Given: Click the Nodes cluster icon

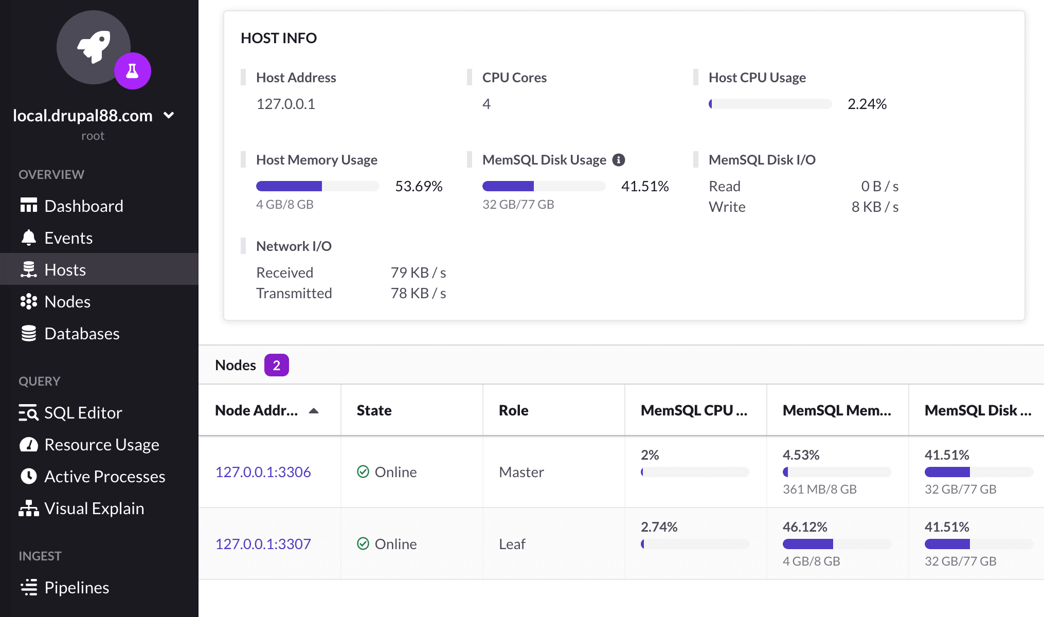Looking at the screenshot, I should tap(29, 301).
